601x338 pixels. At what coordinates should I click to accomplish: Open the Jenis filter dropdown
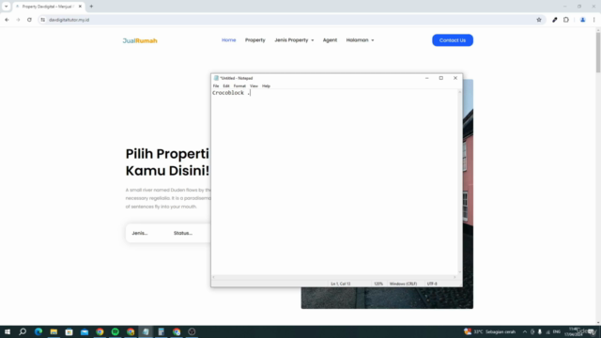pos(140,233)
